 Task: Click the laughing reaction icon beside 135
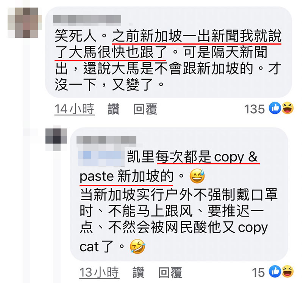coord(288,108)
